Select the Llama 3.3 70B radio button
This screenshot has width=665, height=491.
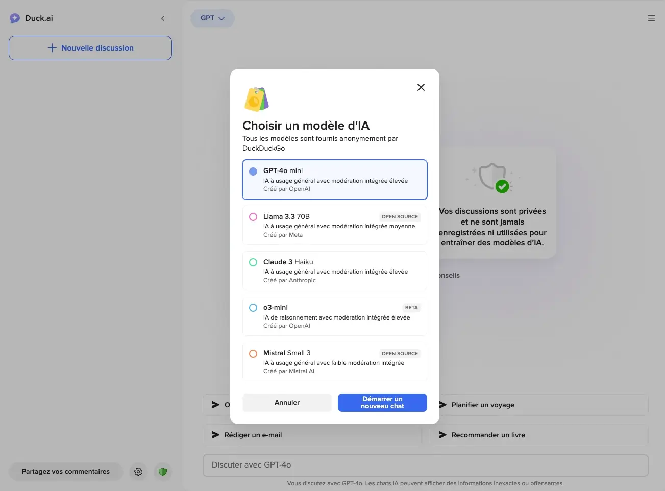tap(253, 217)
